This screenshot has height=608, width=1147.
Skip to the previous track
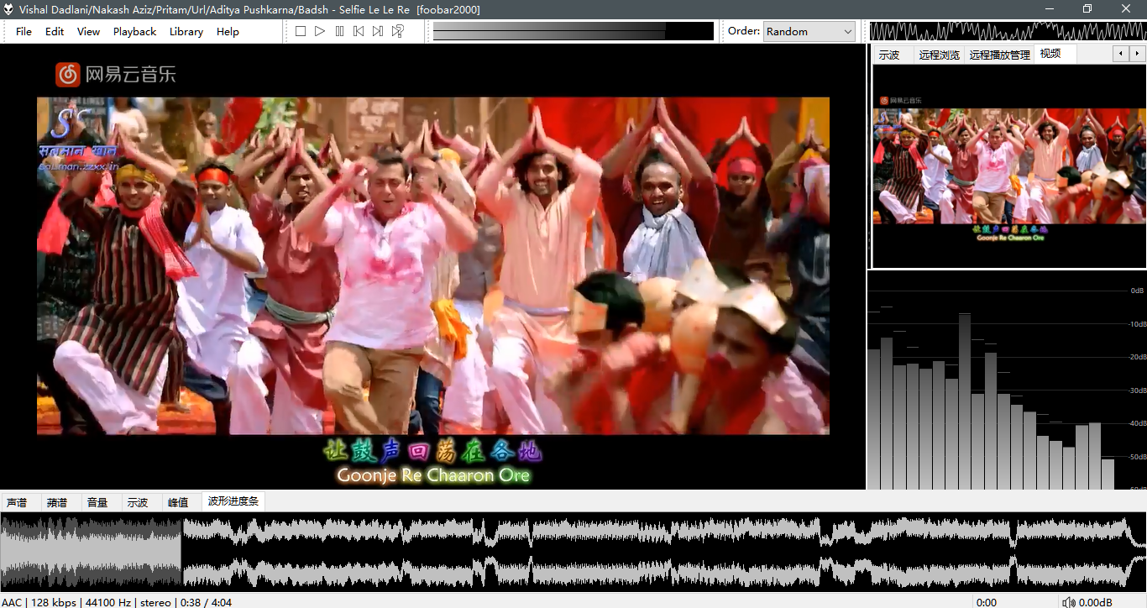pyautogui.click(x=359, y=31)
